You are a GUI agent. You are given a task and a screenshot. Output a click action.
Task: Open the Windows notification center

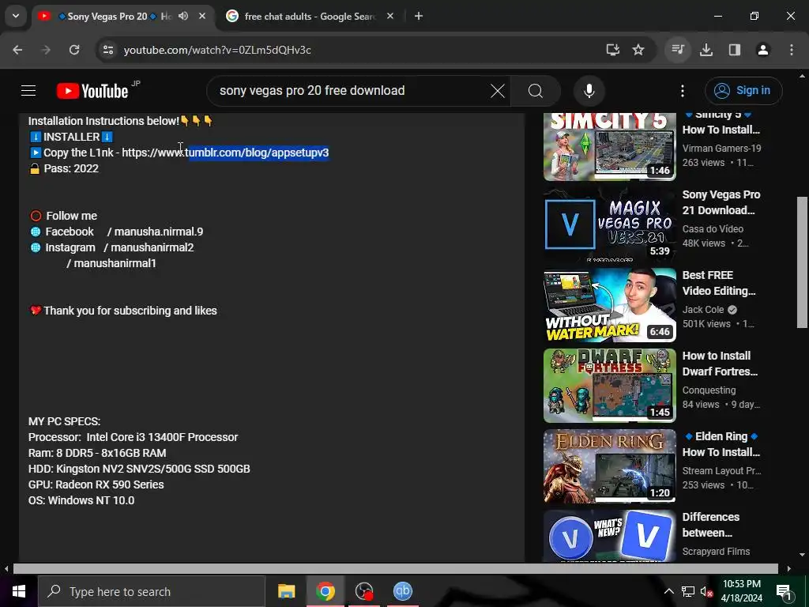[785, 591]
